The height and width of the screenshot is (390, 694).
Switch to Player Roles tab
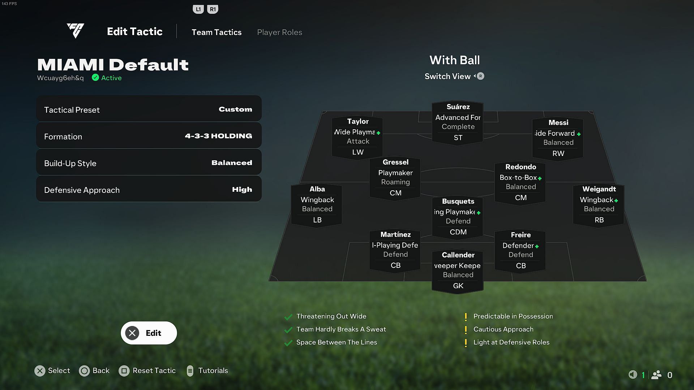pyautogui.click(x=279, y=32)
